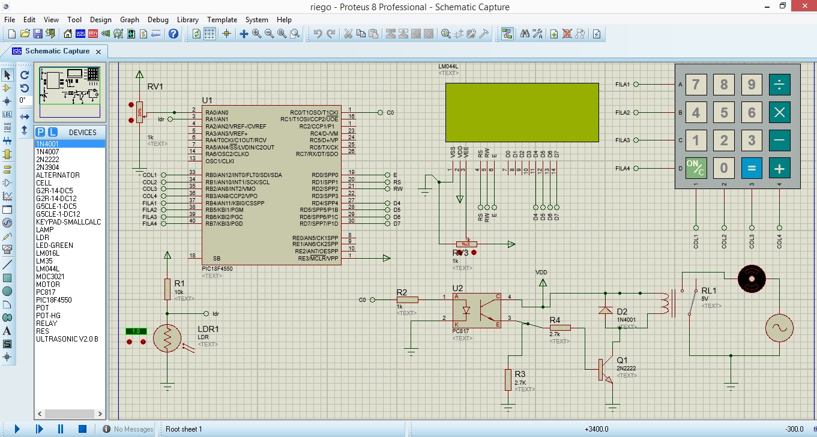Save the project with the floppy disk icon
Image resolution: width=817 pixels, height=437 pixels.
click(37, 34)
